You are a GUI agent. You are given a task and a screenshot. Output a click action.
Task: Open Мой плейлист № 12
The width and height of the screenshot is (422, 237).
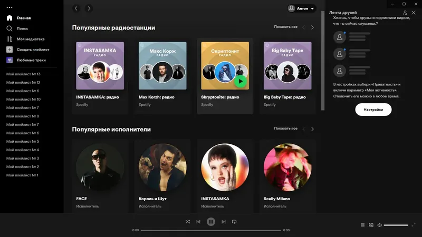coord(23,83)
